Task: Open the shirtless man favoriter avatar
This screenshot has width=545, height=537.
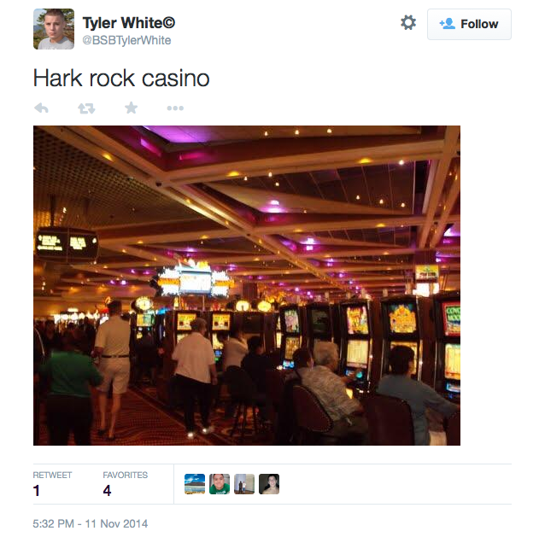Action: coord(269,484)
